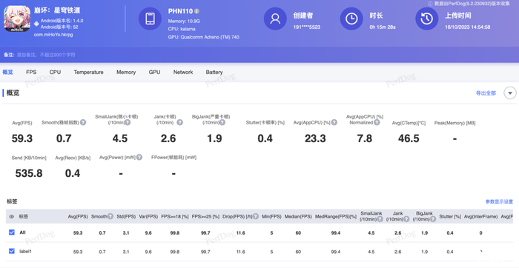Click help icon beside AppCPU Normalized metric
Image resolution: width=519 pixels, height=268 pixels.
377,123
